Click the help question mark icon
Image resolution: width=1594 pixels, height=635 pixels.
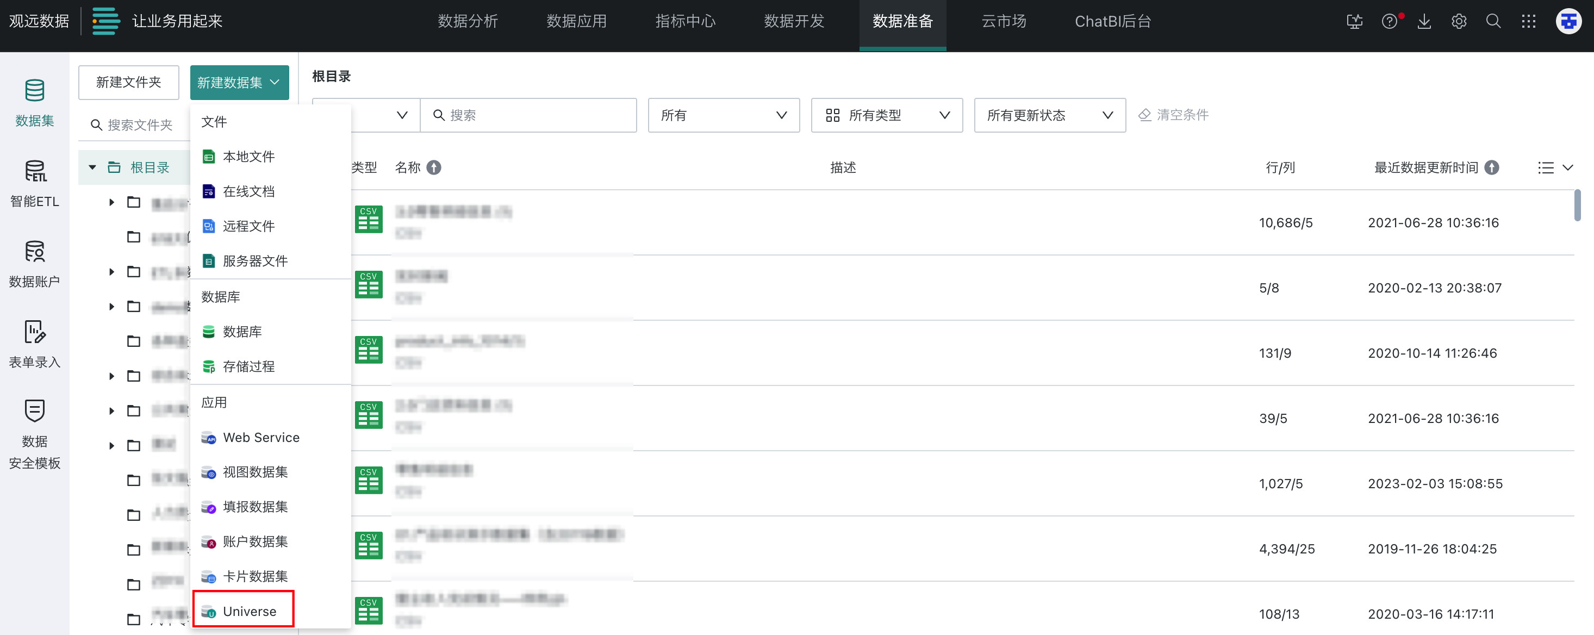tap(1388, 22)
